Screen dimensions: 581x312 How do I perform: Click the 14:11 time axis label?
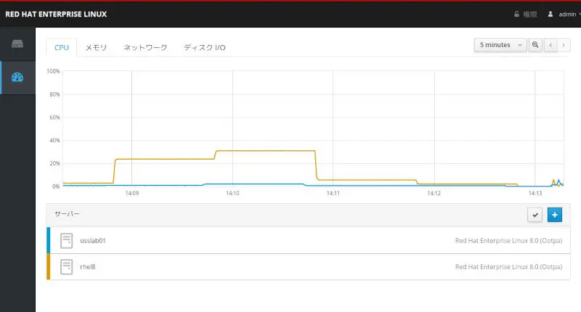click(333, 193)
